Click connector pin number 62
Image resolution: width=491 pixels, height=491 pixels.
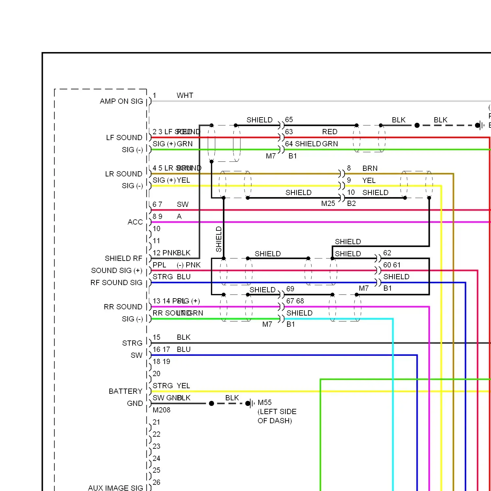tap(387, 253)
